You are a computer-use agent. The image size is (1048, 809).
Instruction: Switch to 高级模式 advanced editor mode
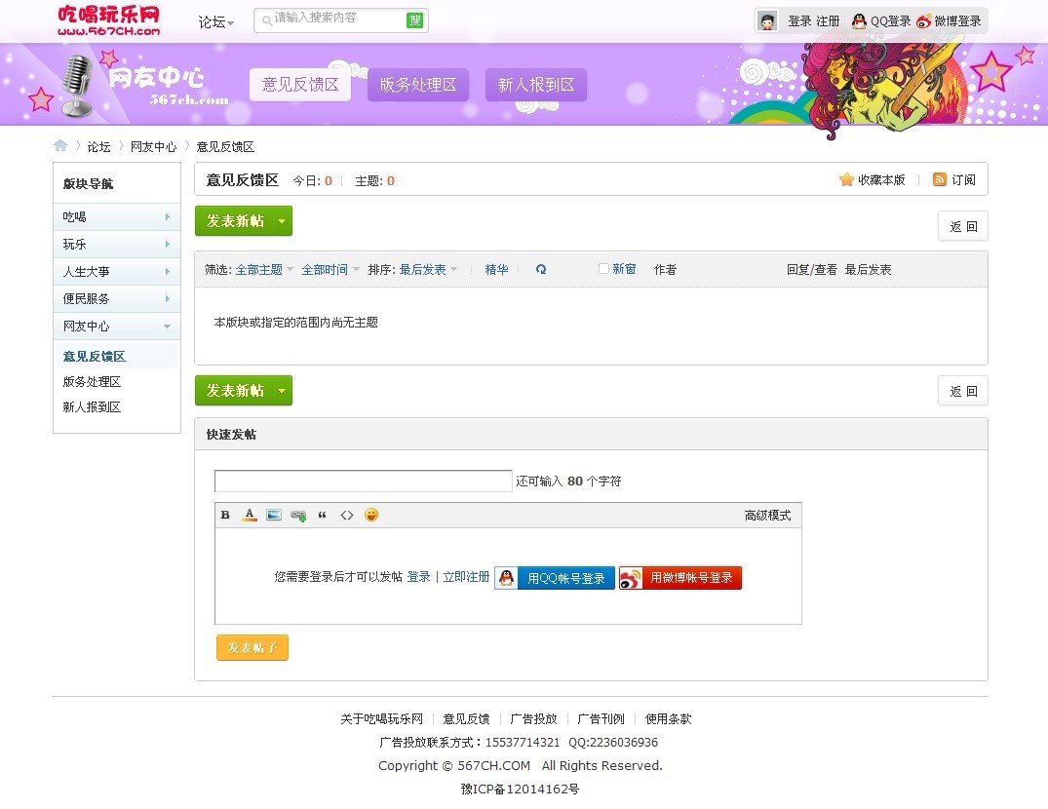click(x=769, y=515)
